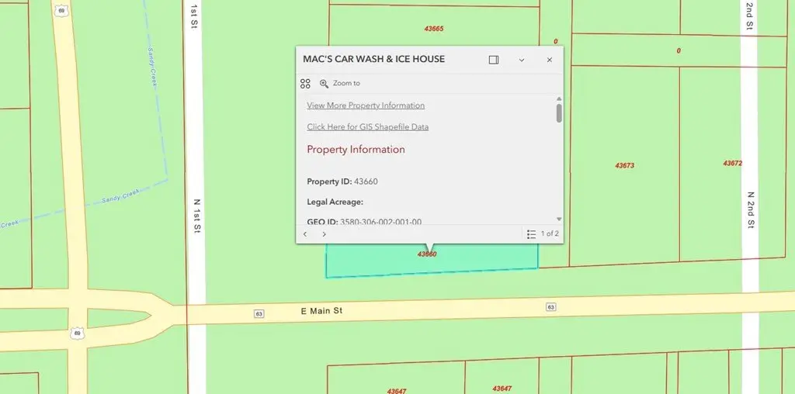Close the MAC'S CAR WASH popup

(x=549, y=60)
